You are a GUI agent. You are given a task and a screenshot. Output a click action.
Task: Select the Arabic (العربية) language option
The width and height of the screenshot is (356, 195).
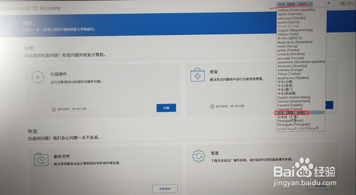tap(298, 128)
